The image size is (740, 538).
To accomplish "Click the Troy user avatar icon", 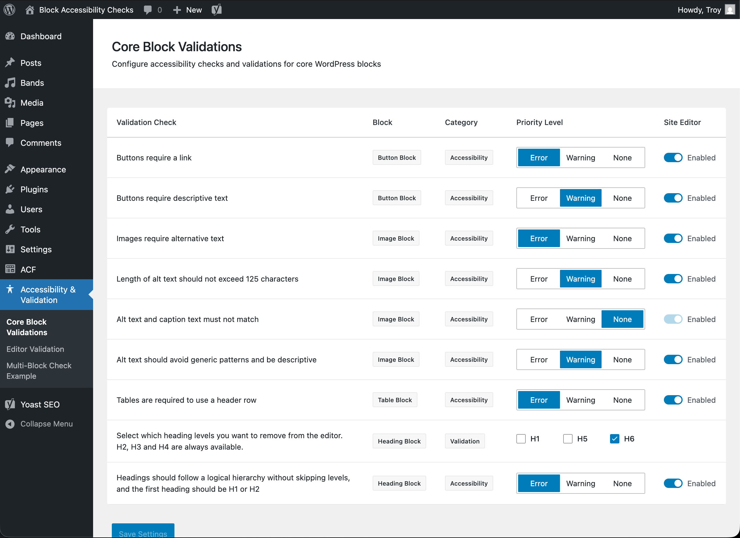I will pyautogui.click(x=729, y=9).
